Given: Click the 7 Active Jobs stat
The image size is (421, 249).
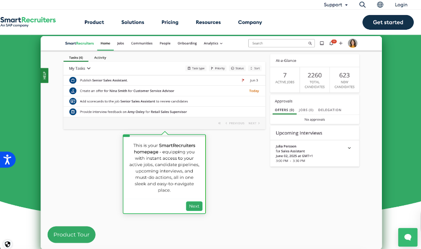Looking at the screenshot, I should (285, 78).
